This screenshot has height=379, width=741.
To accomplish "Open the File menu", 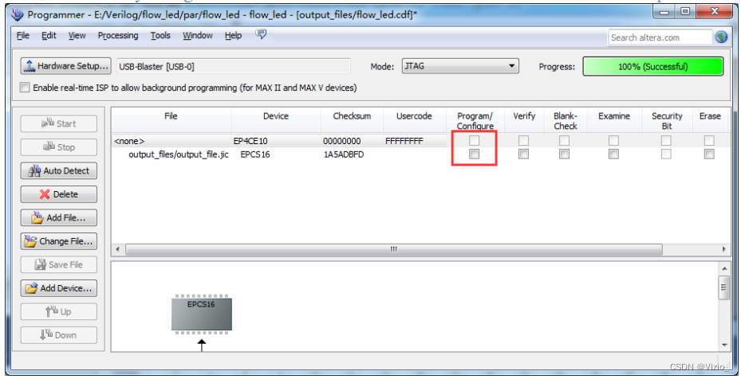I will pyautogui.click(x=22, y=35).
